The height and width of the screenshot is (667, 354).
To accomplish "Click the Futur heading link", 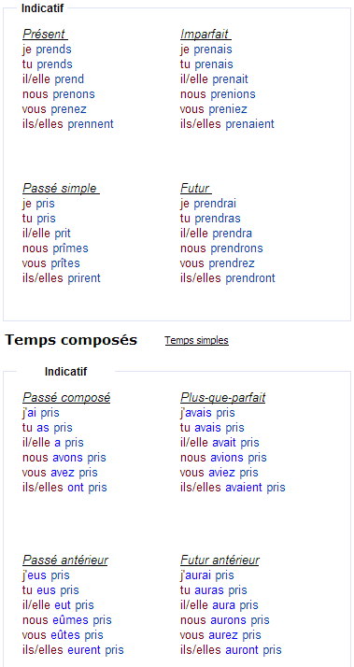I will (196, 188).
